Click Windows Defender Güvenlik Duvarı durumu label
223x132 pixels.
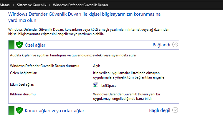coord(44,66)
